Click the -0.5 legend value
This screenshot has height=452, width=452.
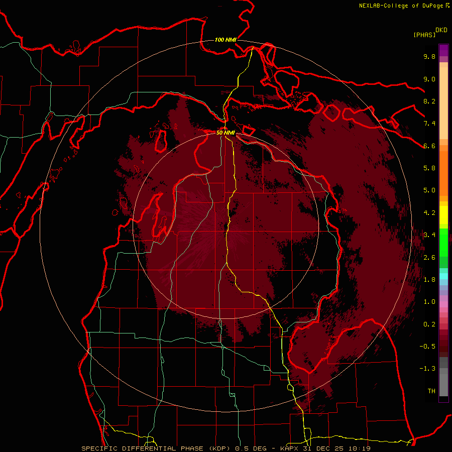click(427, 347)
